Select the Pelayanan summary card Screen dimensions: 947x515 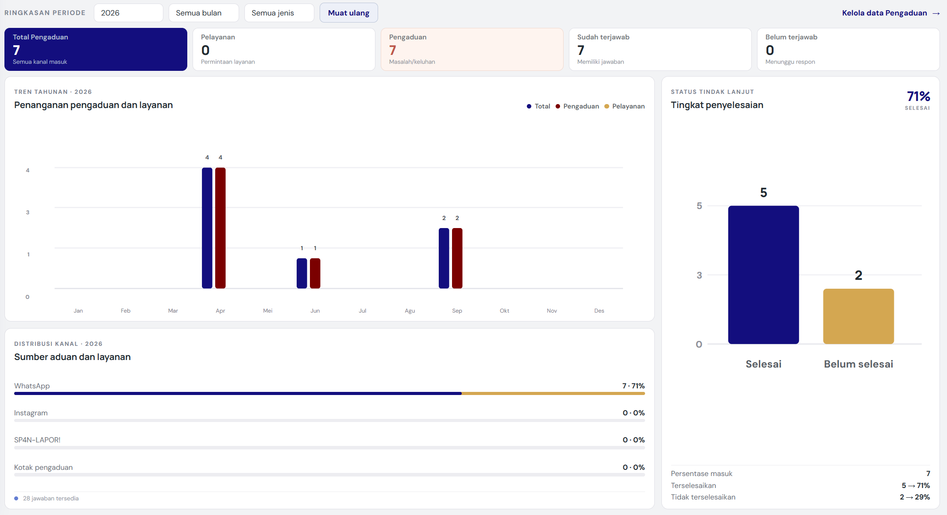point(284,49)
